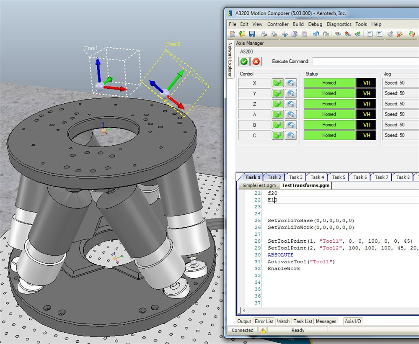Click the home icon for axis X
This screenshot has width=419, height=344.
click(291, 83)
